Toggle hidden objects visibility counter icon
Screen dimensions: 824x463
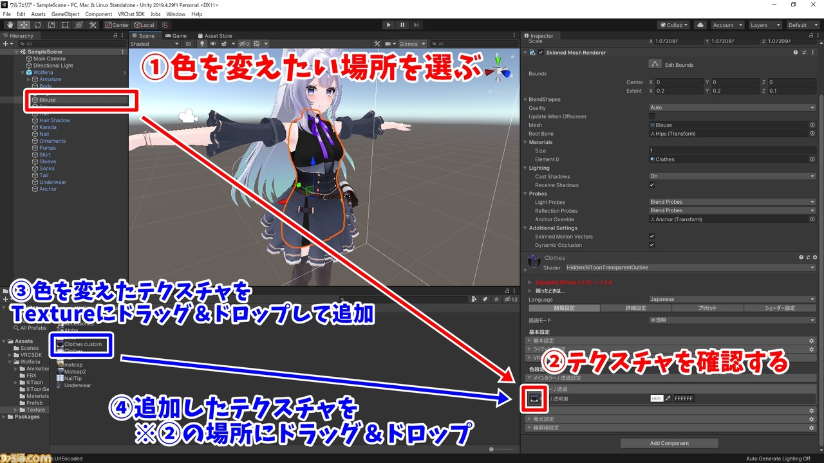click(244, 44)
